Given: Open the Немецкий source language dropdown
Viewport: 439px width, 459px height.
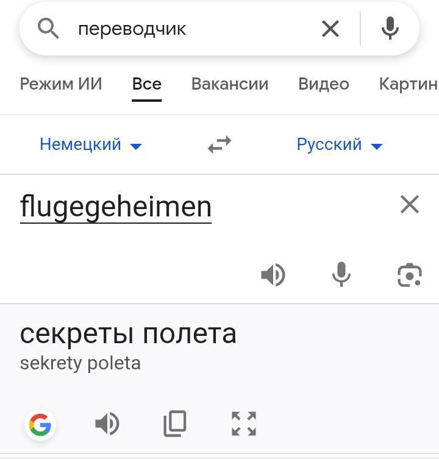Looking at the screenshot, I should [90, 144].
